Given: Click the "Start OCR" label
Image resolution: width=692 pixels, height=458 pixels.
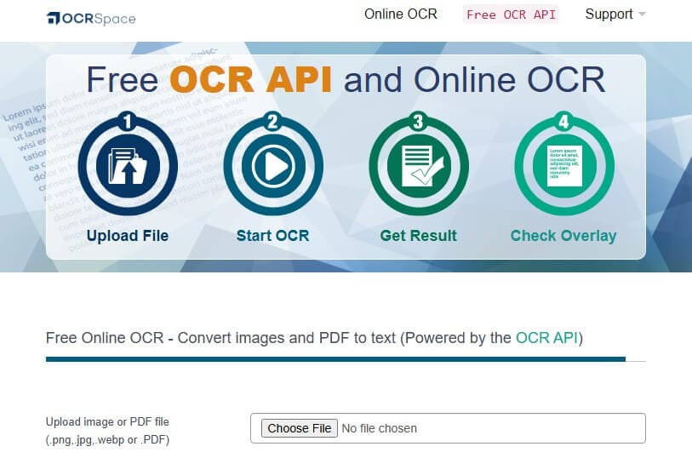Looking at the screenshot, I should (272, 236).
